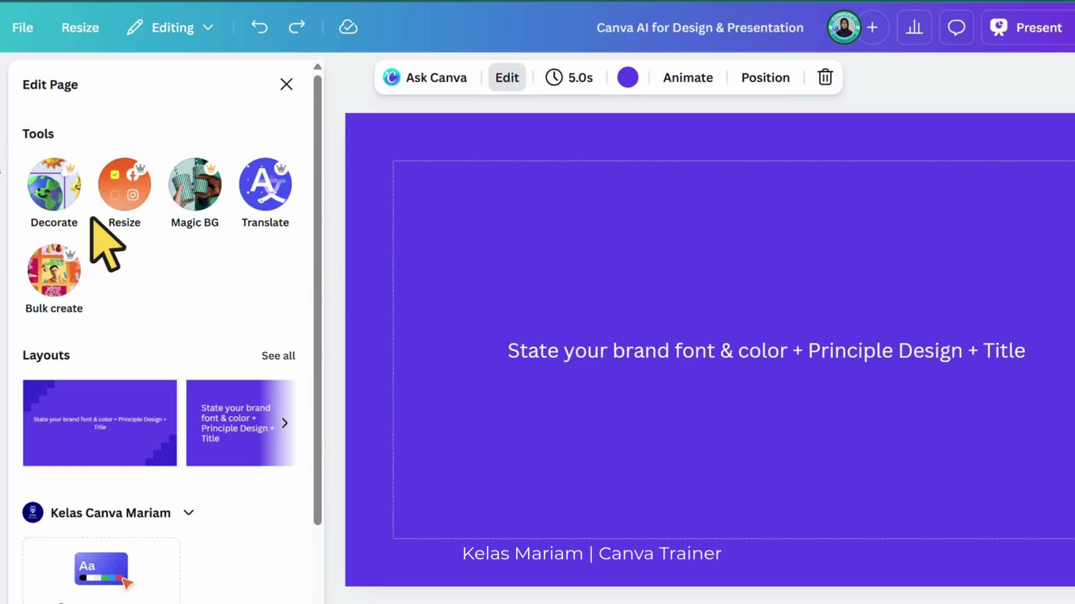
Task: Click See all layouts link
Action: (278, 356)
